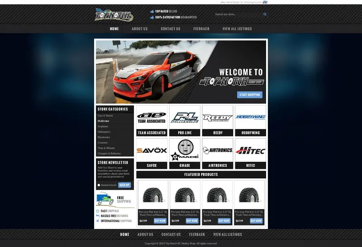Click the Hassle-Free Returns arrow icon
Viewport: 362px width, 247px height.
[x=98, y=216]
